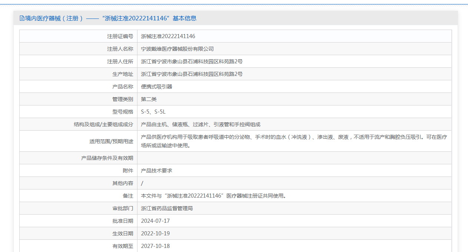Screen dimensions: 468x252
Task: Select the intended use description paragraph
Action: click(294, 141)
